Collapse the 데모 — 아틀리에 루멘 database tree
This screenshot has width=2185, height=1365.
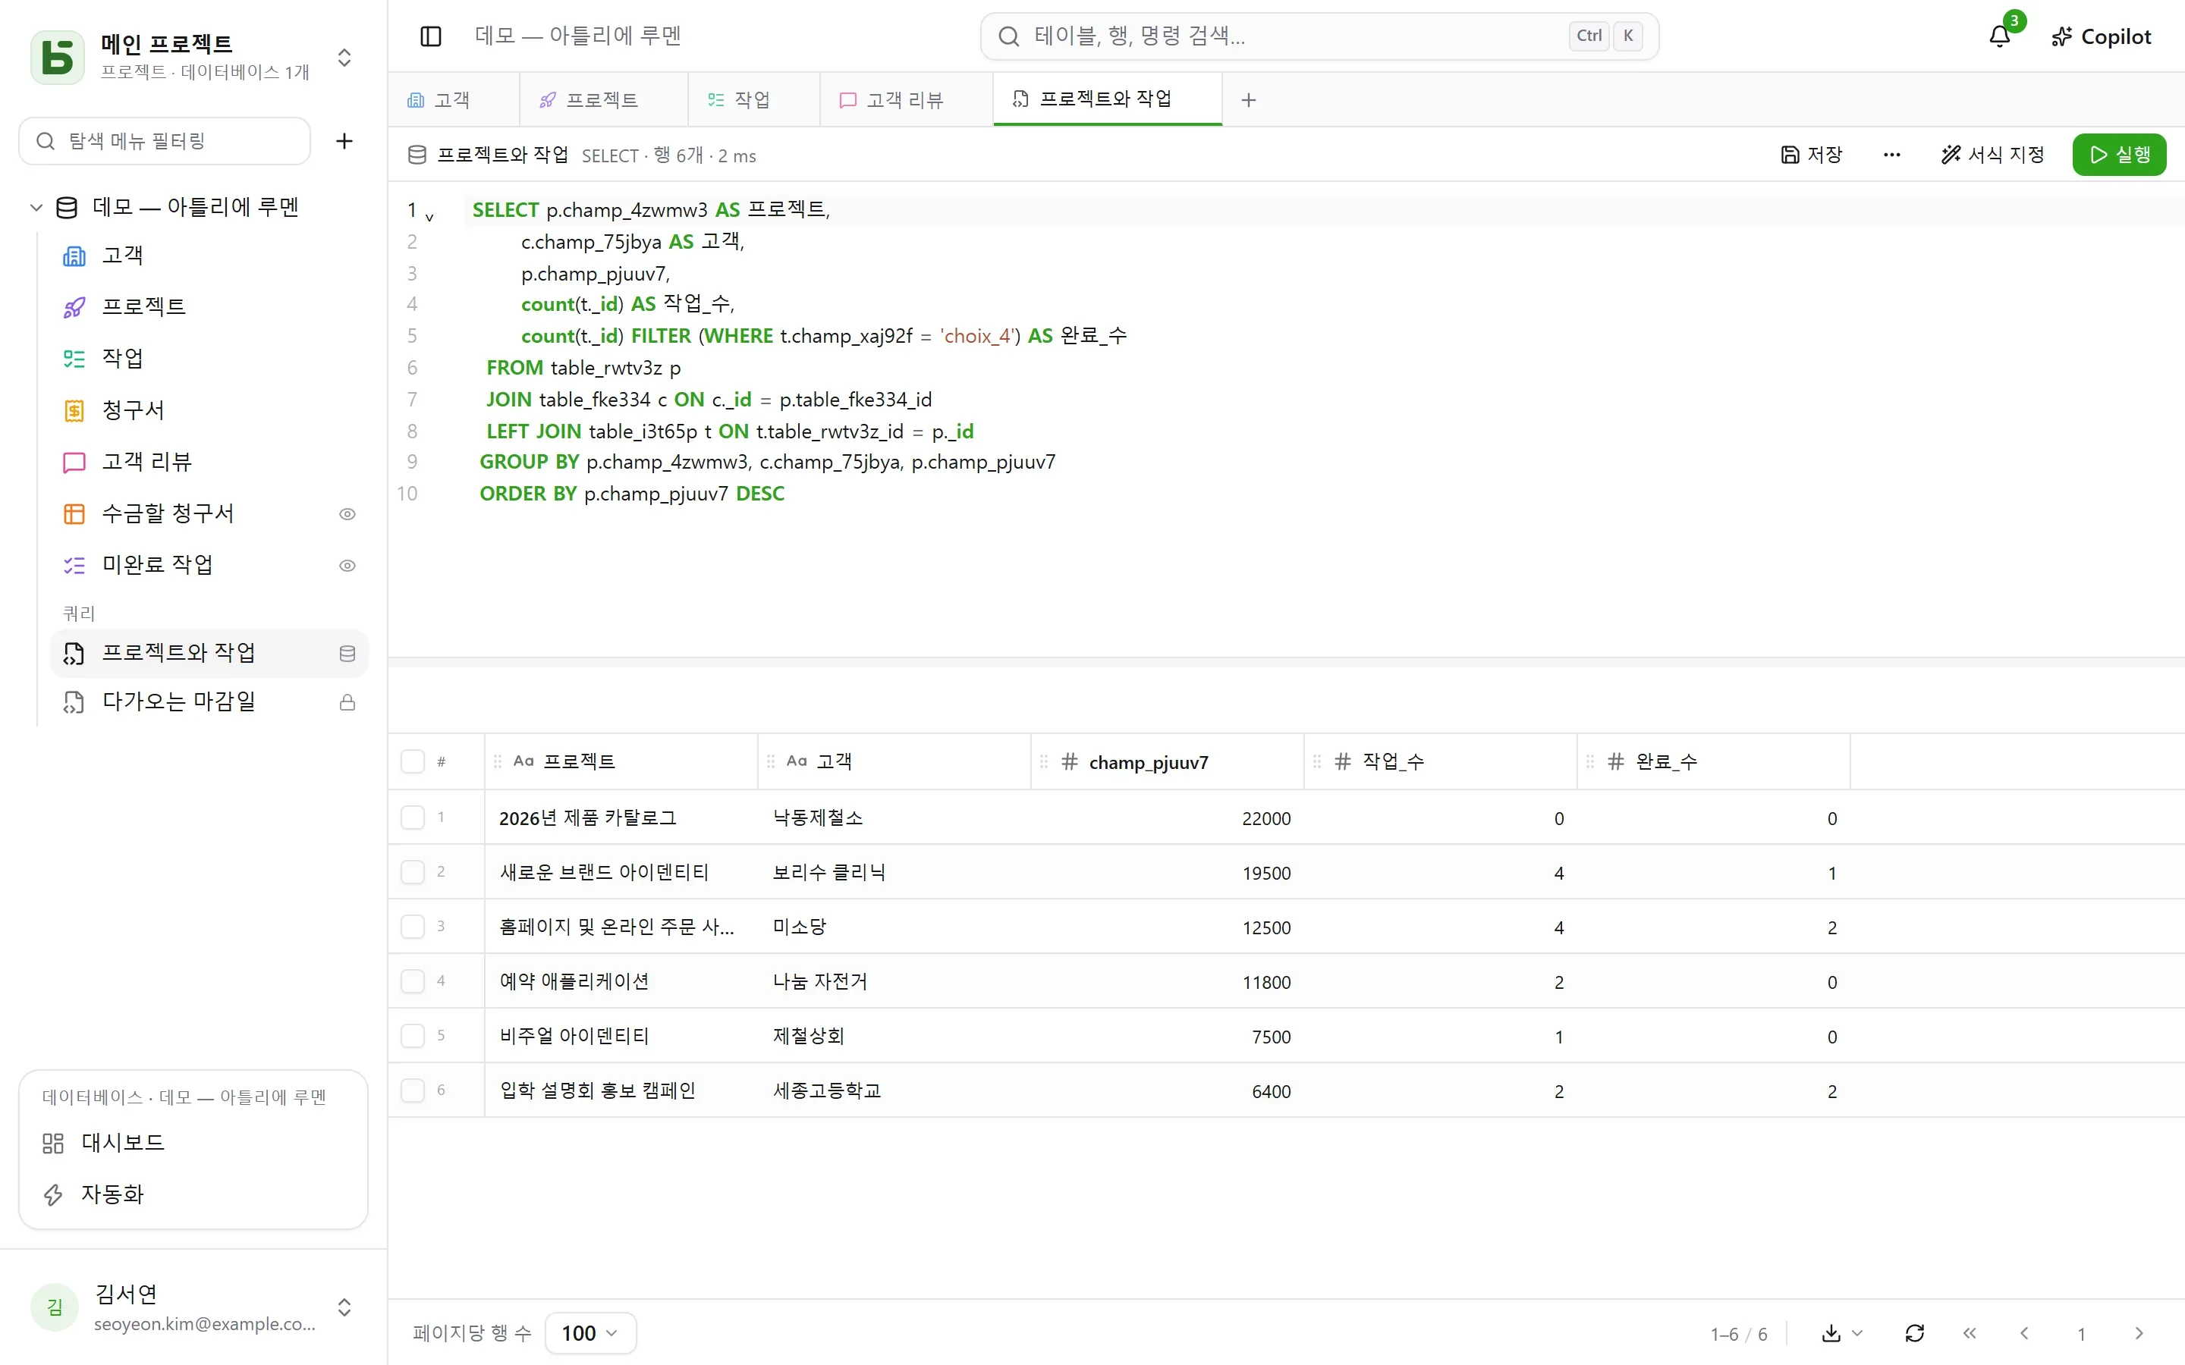(36, 208)
